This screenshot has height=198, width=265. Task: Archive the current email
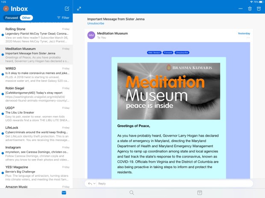click(x=258, y=9)
